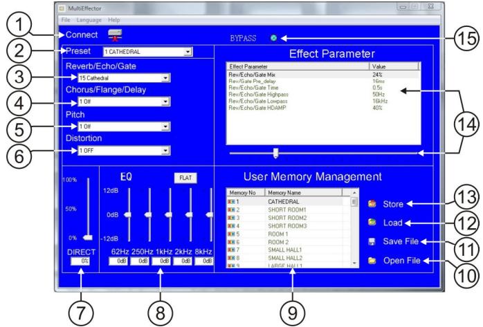
Task: Toggle the BYPASS indicator button
Action: tap(273, 38)
